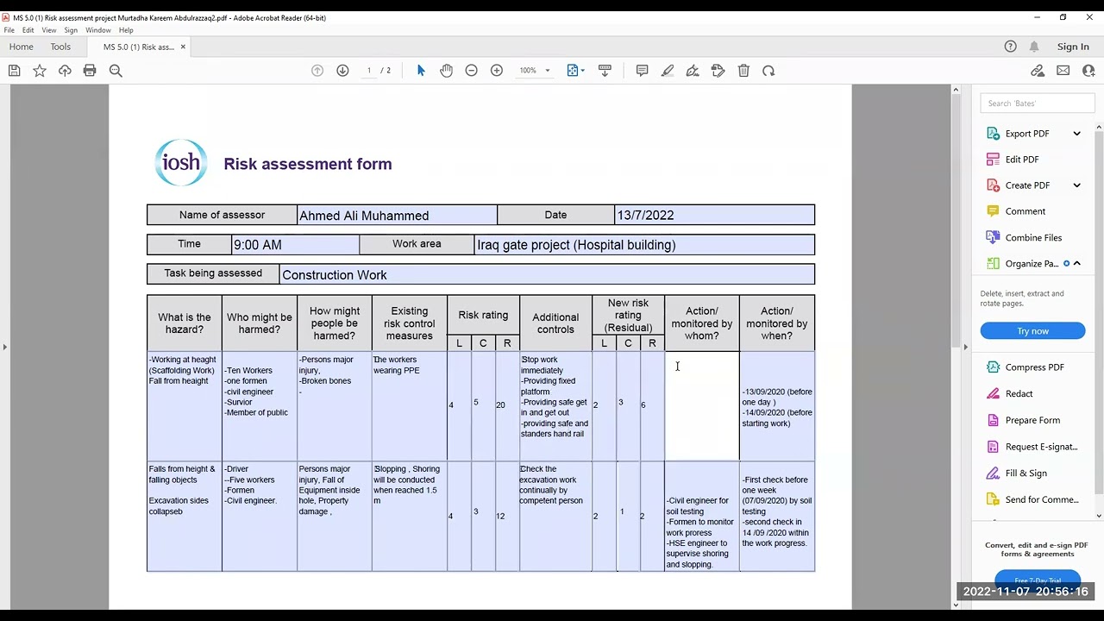Select the highlighter pen tool
The image size is (1104, 621).
tap(668, 71)
